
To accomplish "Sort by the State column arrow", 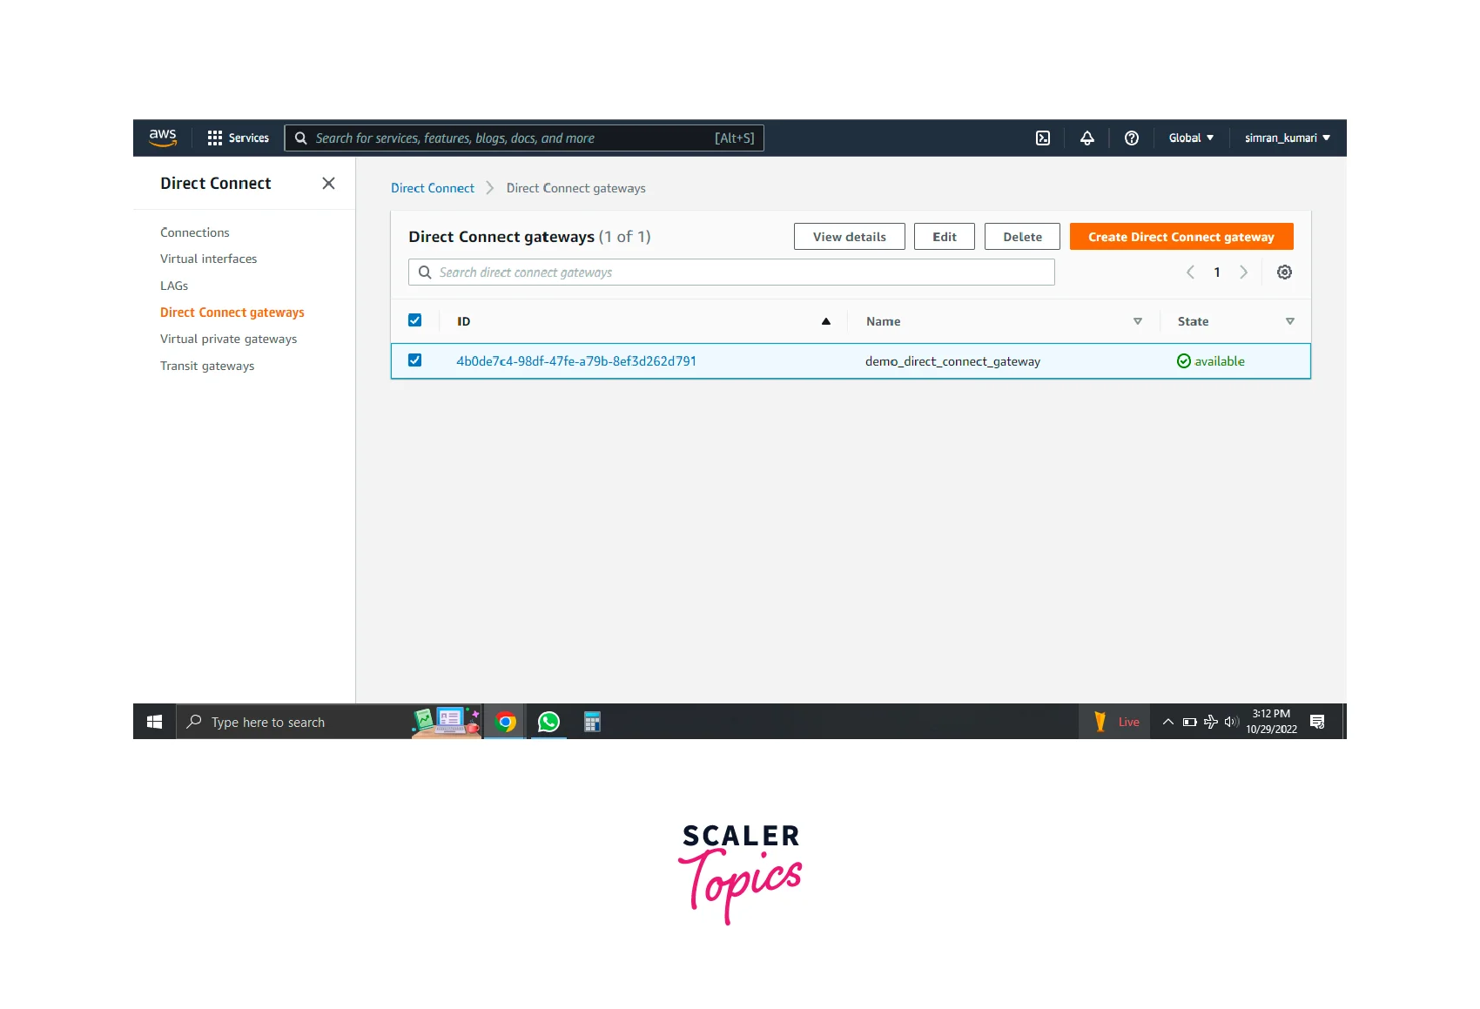I will pos(1289,321).
